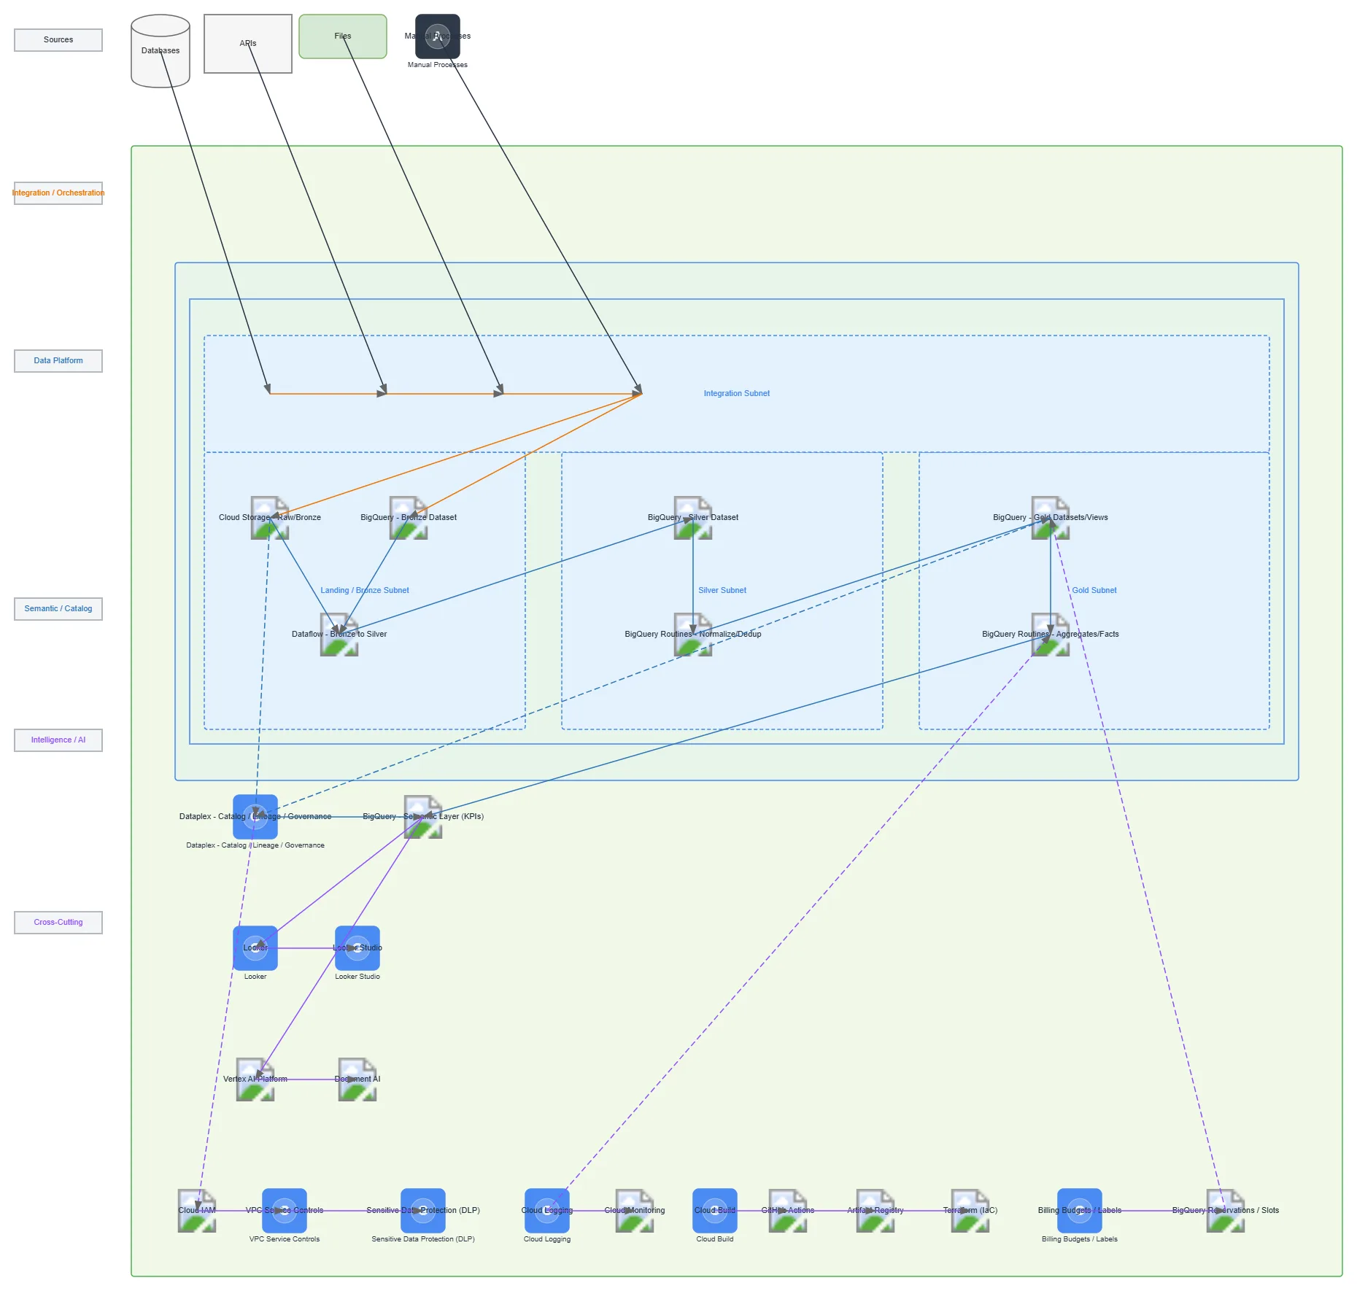
Task: Select the Looker blue icon
Action: pyautogui.click(x=255, y=948)
